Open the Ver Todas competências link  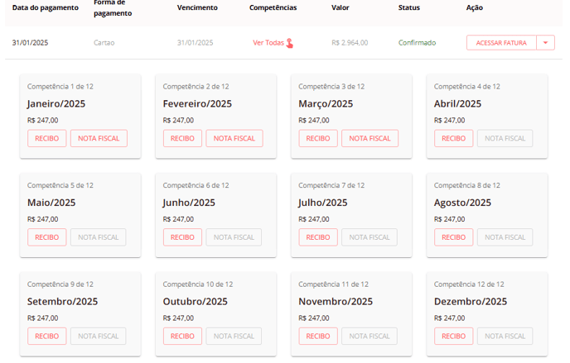pyautogui.click(x=268, y=43)
